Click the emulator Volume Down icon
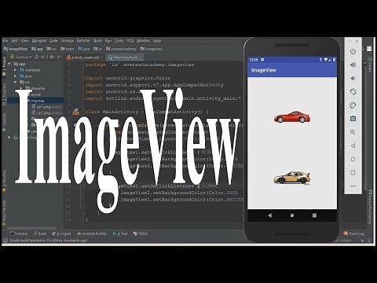This screenshot has height=283, width=377. [x=353, y=78]
